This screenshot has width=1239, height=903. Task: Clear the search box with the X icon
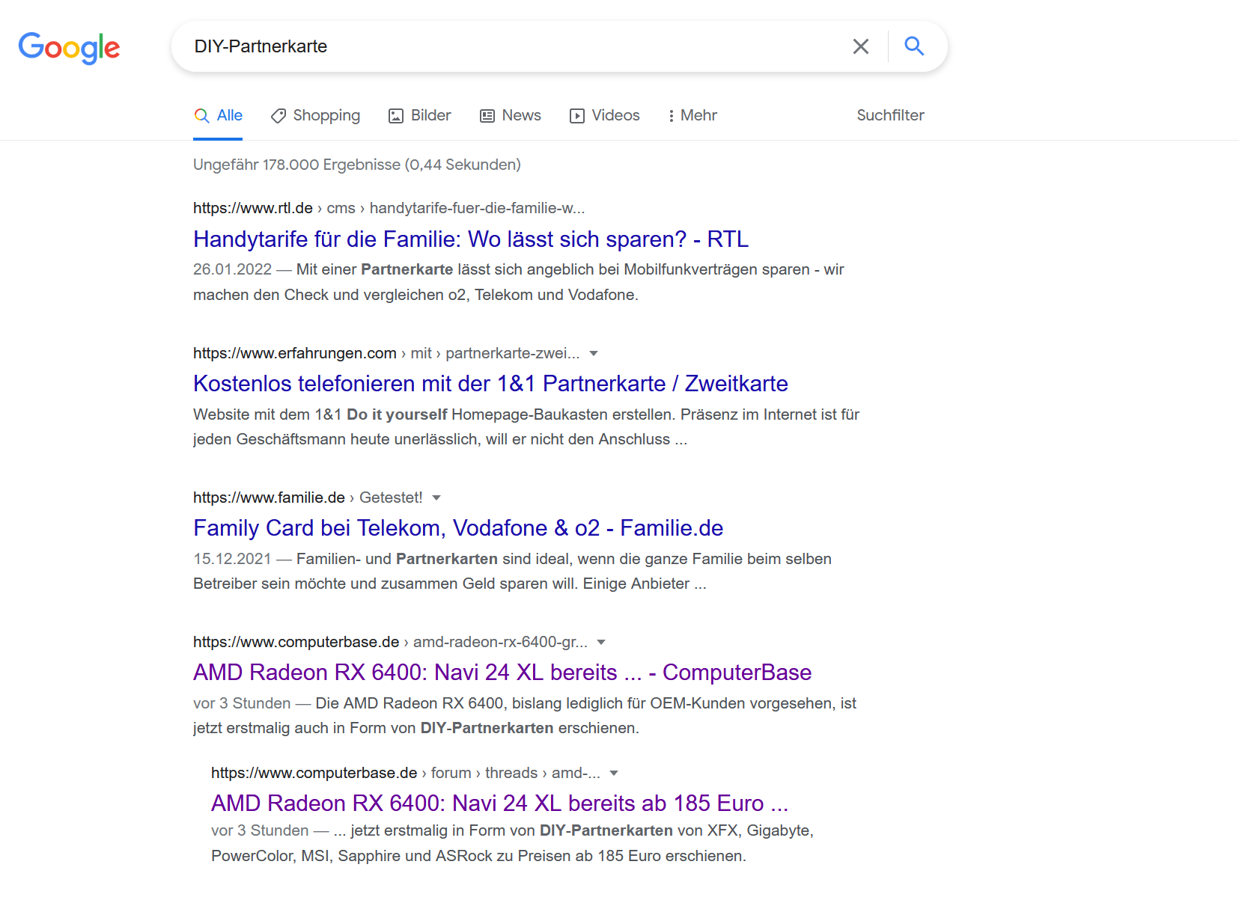pyautogui.click(x=861, y=46)
